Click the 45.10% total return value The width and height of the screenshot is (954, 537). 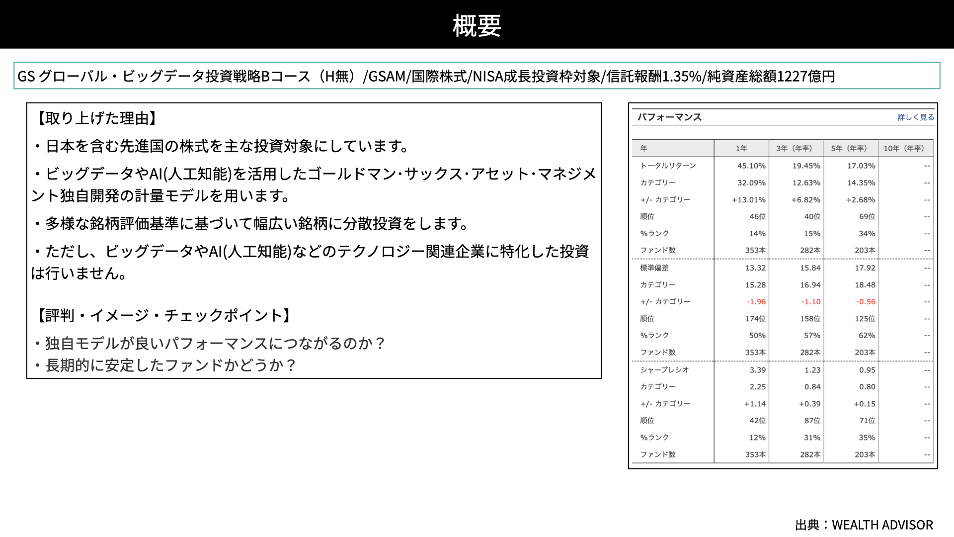pyautogui.click(x=751, y=166)
